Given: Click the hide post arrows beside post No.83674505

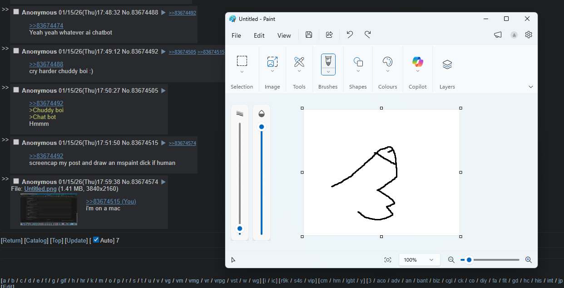Looking at the screenshot, I should click(5, 87).
